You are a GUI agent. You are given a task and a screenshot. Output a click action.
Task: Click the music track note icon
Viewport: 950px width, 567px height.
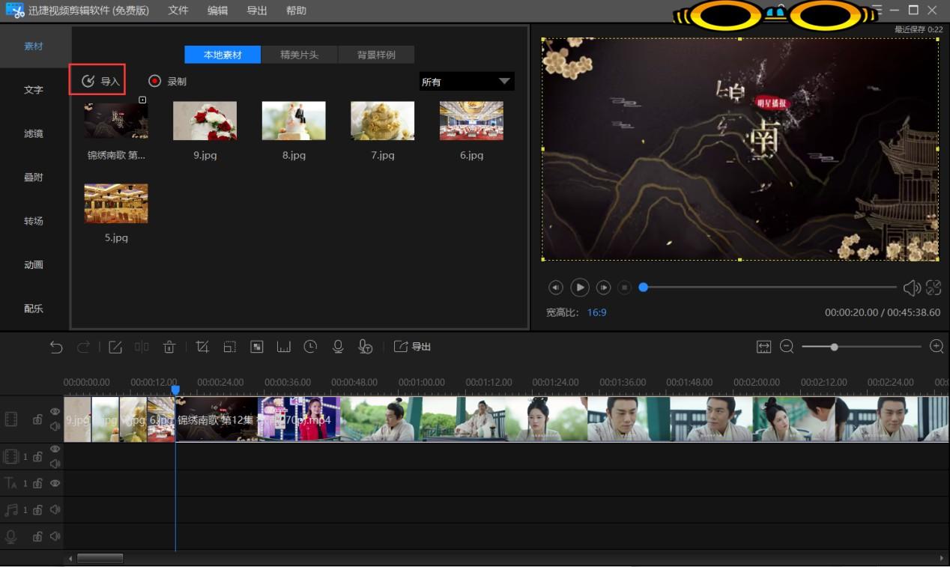click(x=11, y=510)
